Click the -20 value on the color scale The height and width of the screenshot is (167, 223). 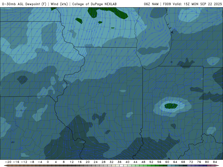(x=8, y=162)
